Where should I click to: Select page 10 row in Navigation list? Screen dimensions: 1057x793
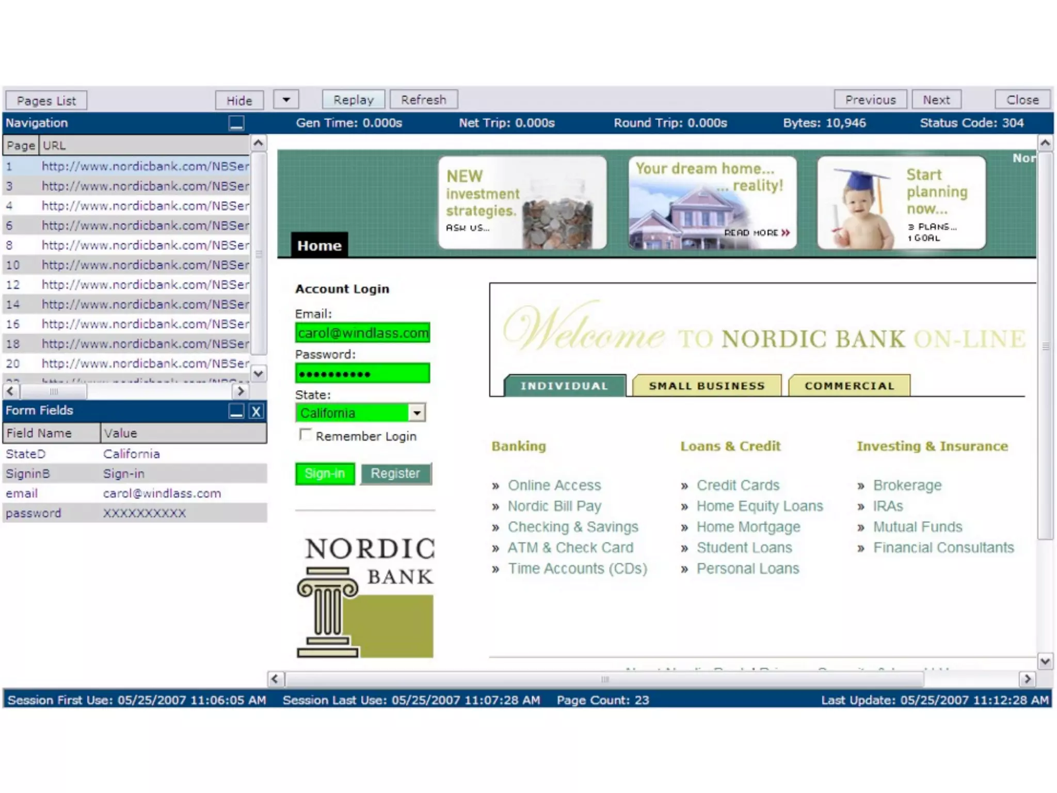[127, 265]
